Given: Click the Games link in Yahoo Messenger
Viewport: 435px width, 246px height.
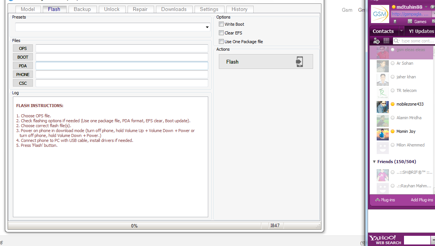Looking at the screenshot, I should 420,21.
